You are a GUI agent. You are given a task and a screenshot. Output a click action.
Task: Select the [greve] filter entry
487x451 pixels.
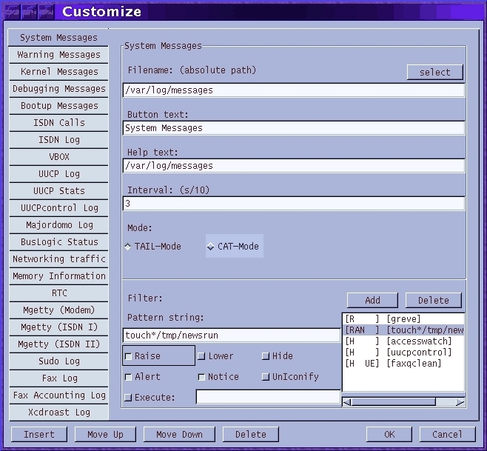click(403, 319)
